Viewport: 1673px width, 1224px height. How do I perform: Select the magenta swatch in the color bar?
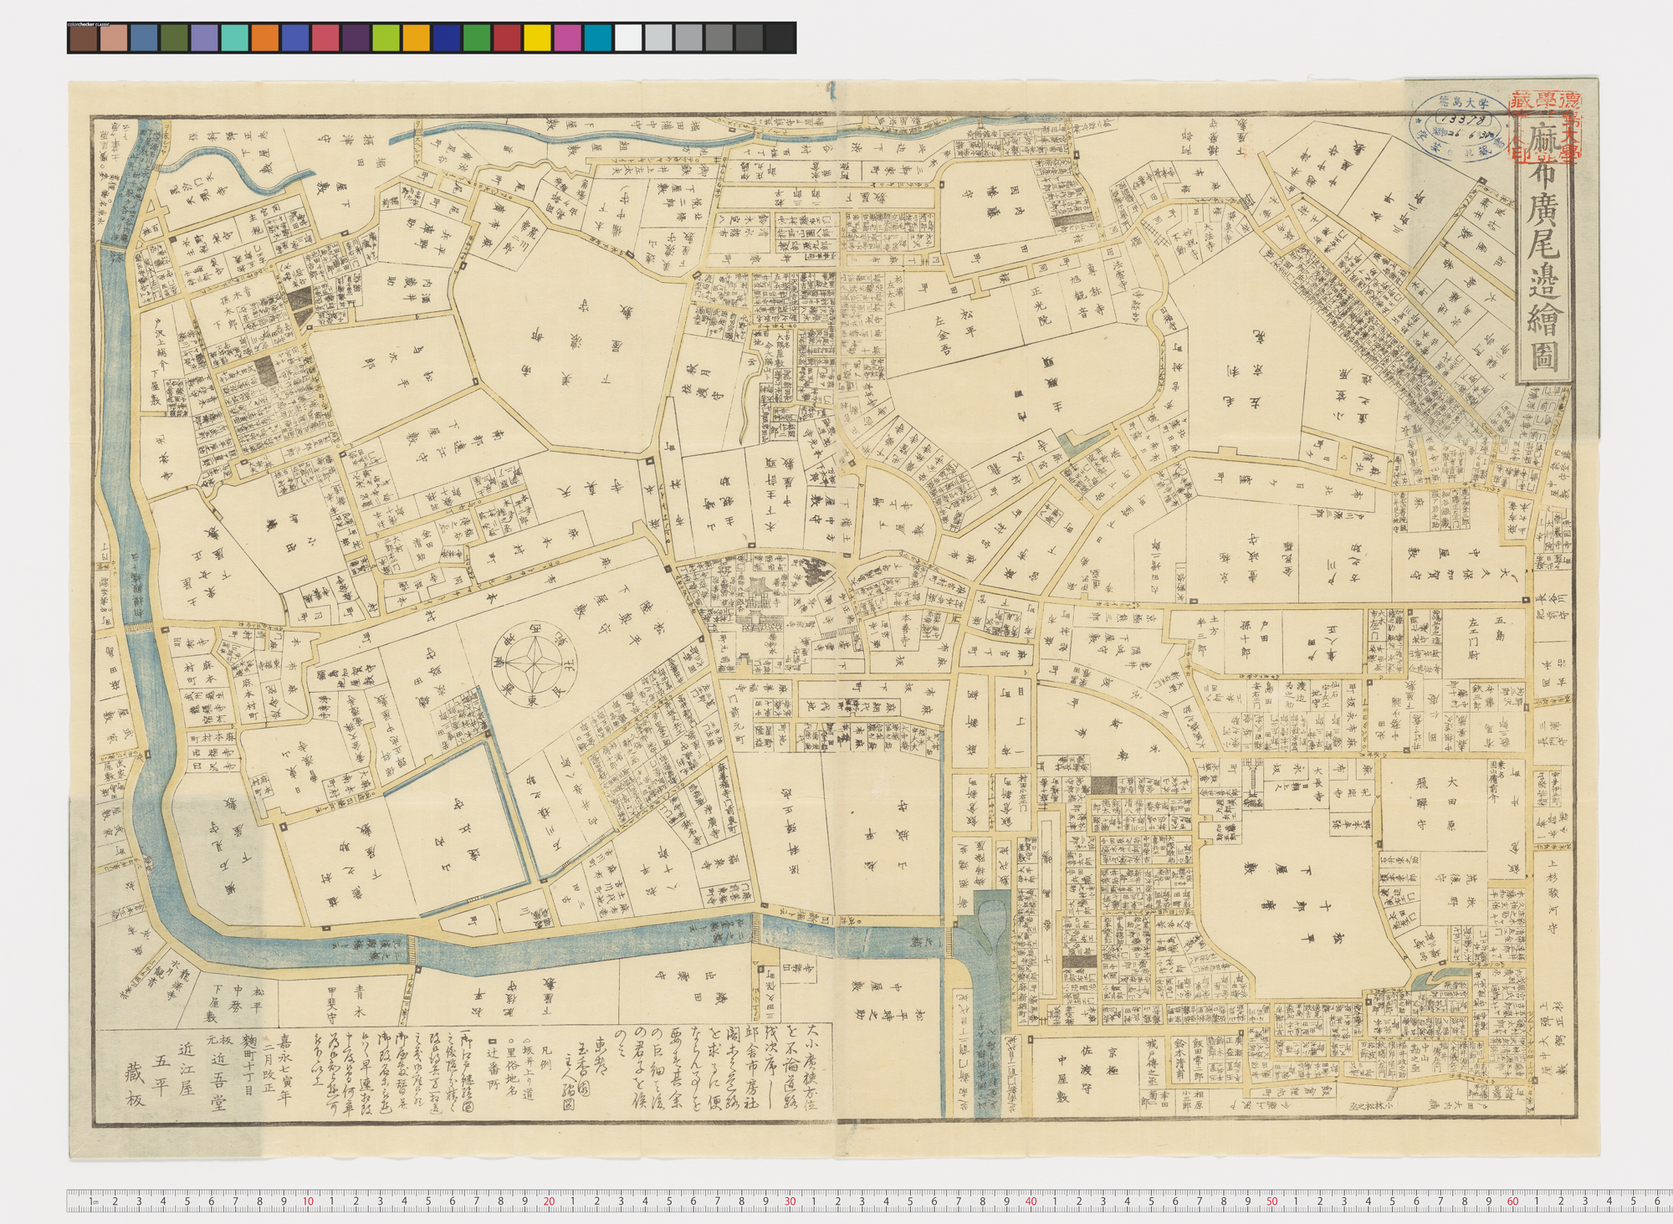point(568,38)
